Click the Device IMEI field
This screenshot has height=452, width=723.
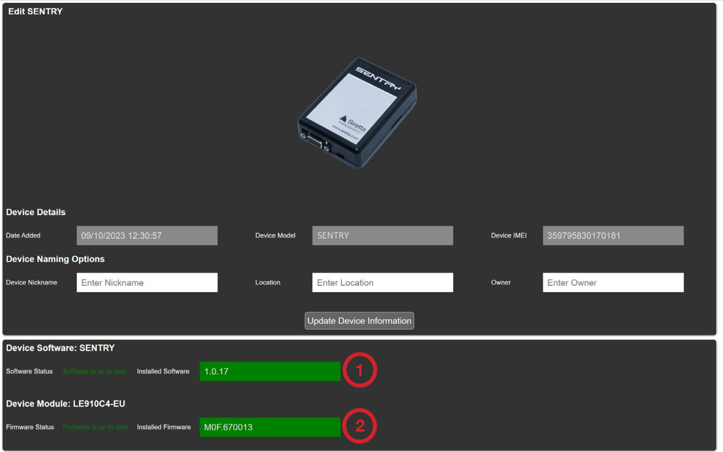[x=613, y=235]
